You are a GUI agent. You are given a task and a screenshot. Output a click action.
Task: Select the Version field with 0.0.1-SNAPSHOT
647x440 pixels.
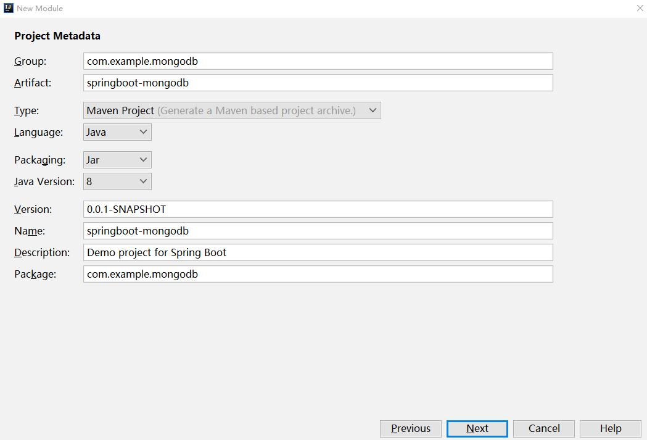tap(318, 209)
